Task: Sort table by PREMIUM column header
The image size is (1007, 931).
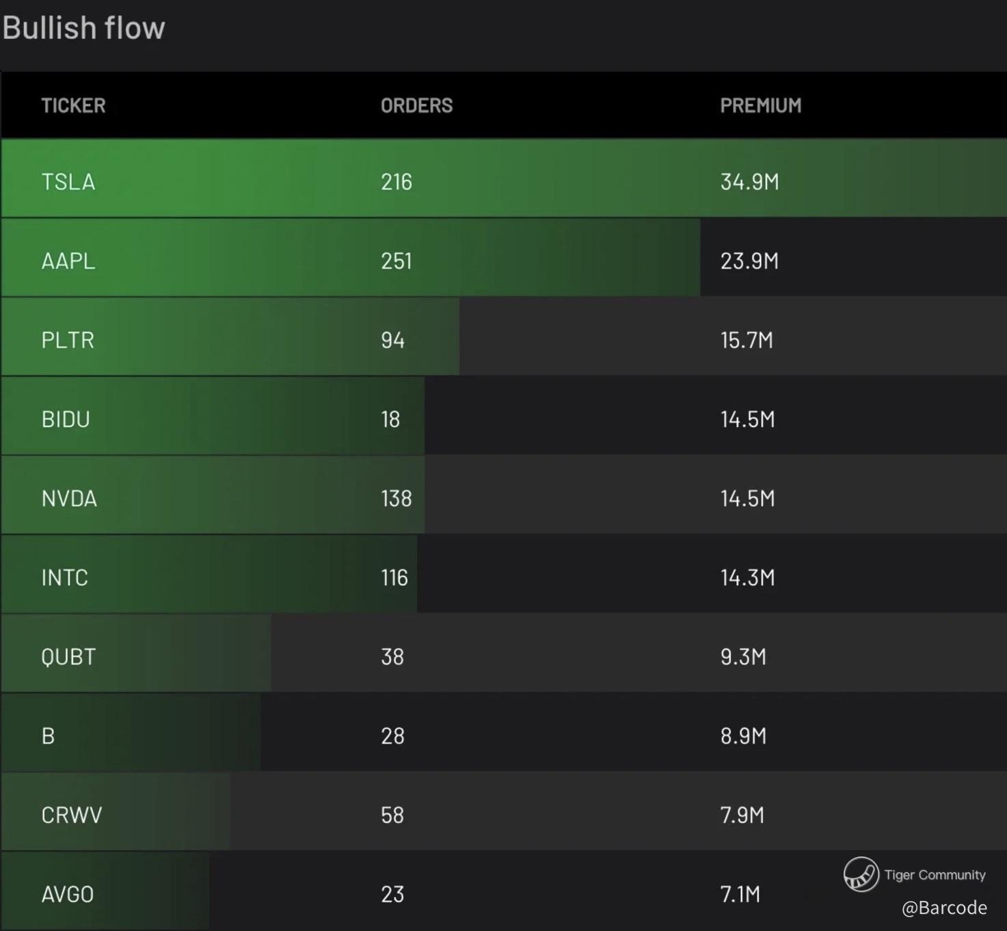Action: coord(760,105)
